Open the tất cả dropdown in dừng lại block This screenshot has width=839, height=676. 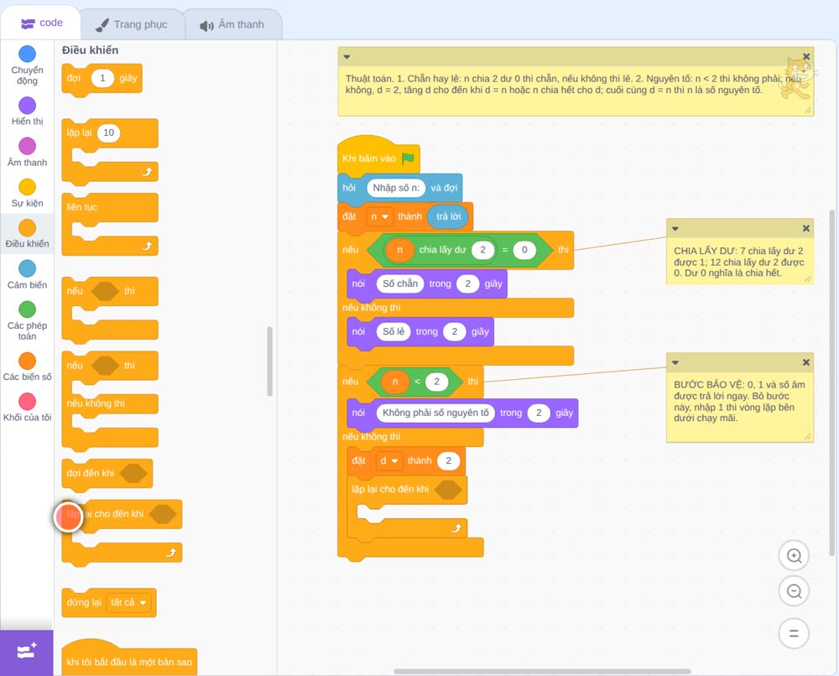[128, 602]
